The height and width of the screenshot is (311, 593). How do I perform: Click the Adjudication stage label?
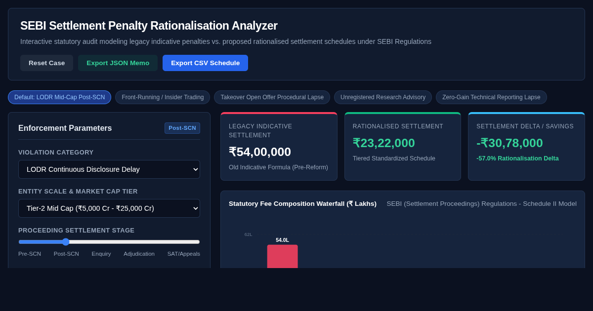tap(139, 254)
